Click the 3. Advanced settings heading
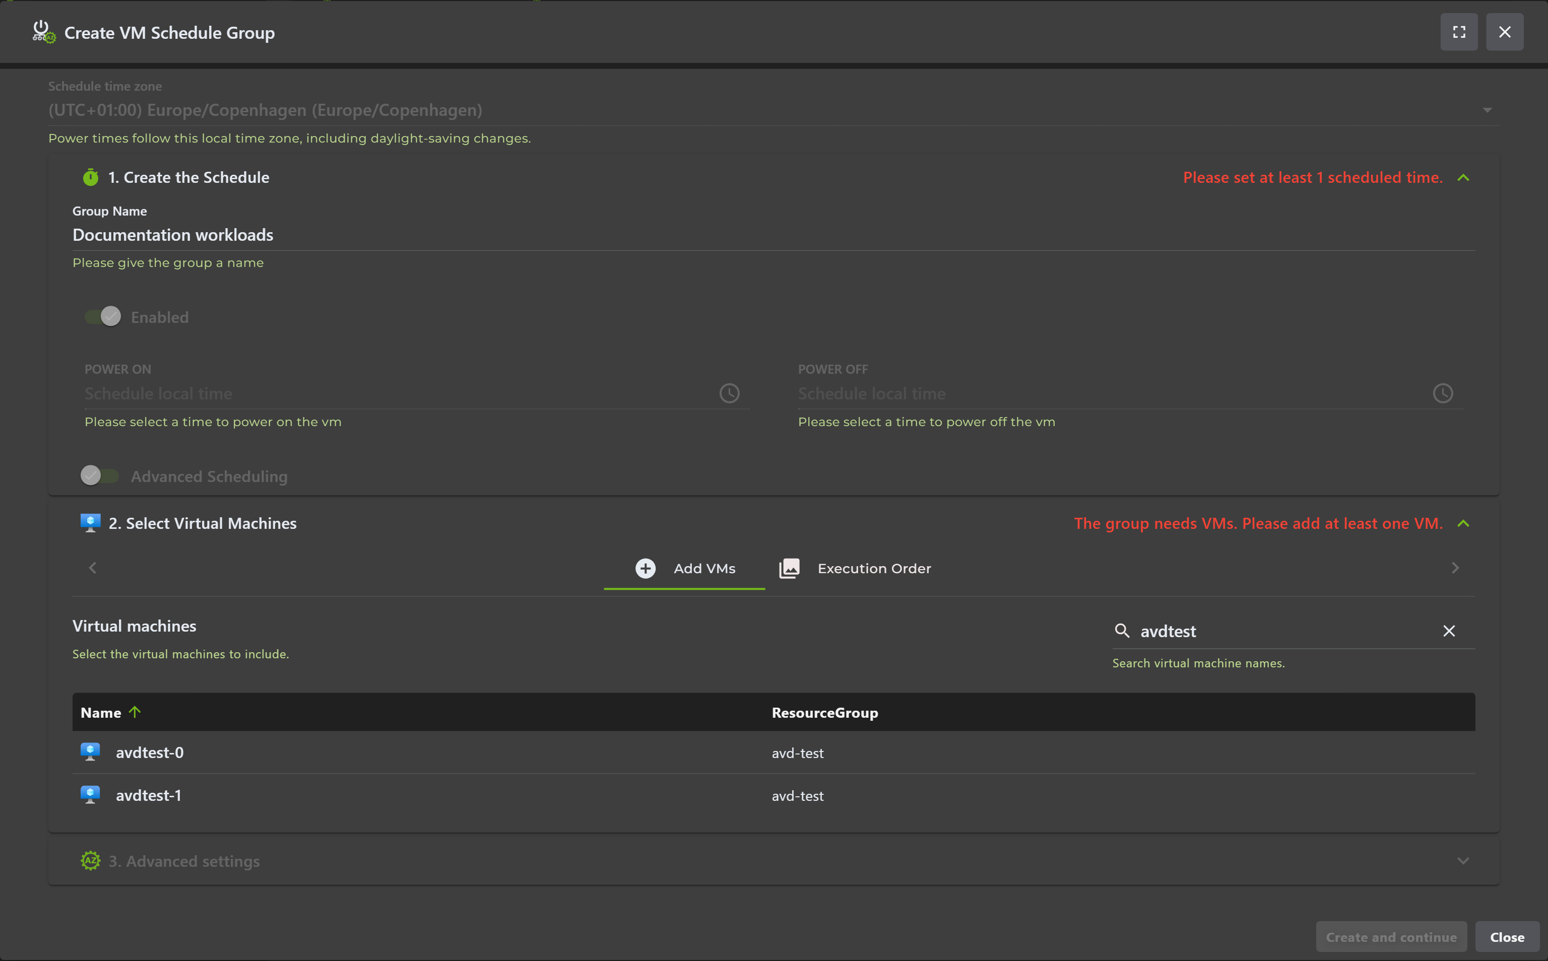1548x961 pixels. click(184, 861)
